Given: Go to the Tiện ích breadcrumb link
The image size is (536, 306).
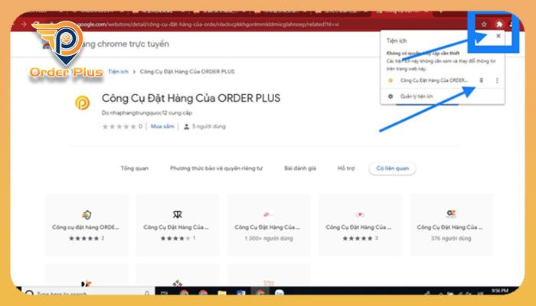Looking at the screenshot, I should pyautogui.click(x=118, y=71).
